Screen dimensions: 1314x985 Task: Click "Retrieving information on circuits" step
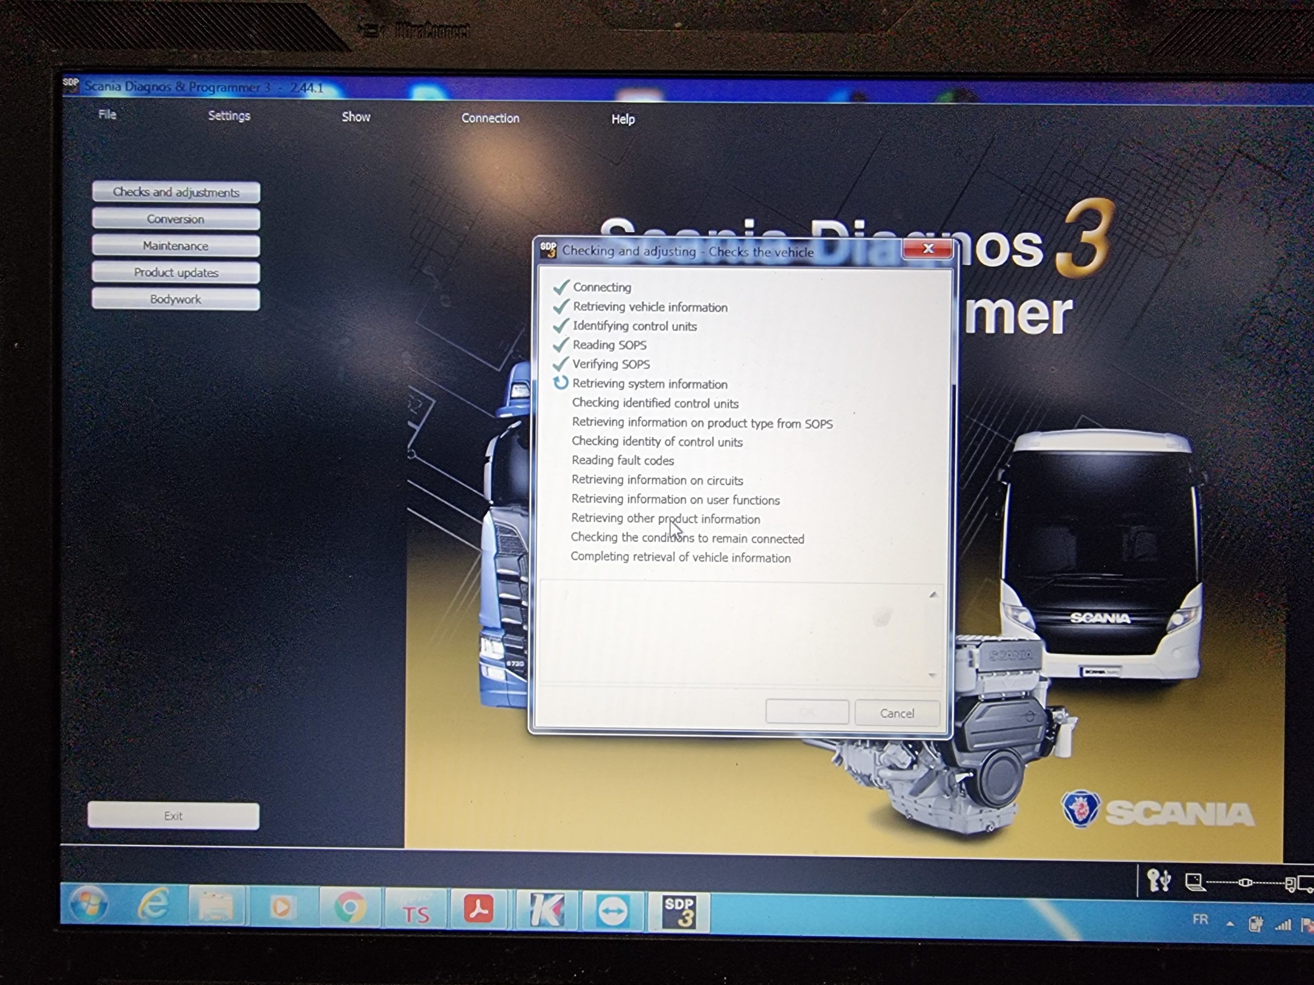click(657, 480)
